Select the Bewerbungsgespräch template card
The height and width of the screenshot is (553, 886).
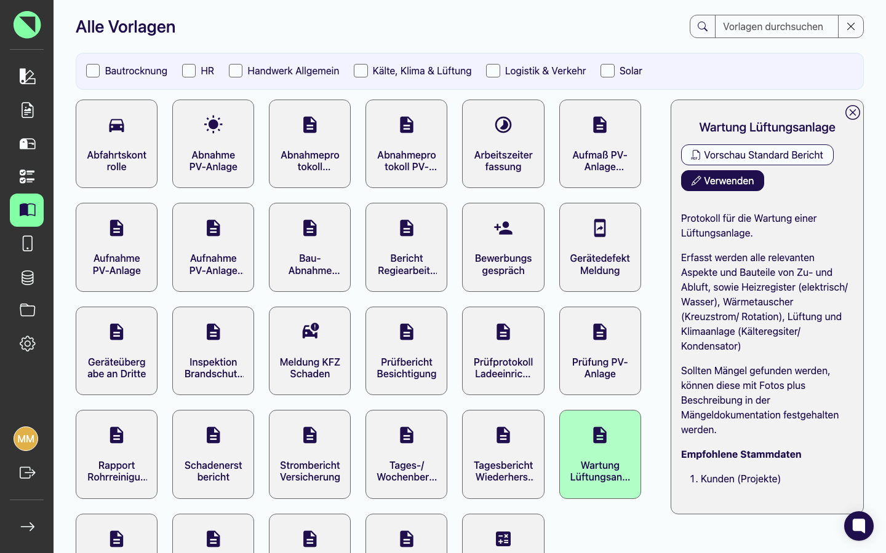(503, 247)
